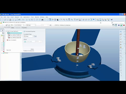Open the Analysis menu
Image resolution: width=126 pixels, height=94 pixels.
click(x=17, y=17)
